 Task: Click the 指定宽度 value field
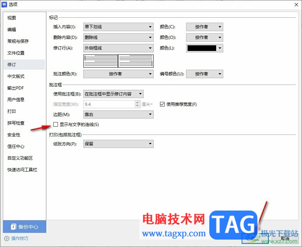pos(109,104)
